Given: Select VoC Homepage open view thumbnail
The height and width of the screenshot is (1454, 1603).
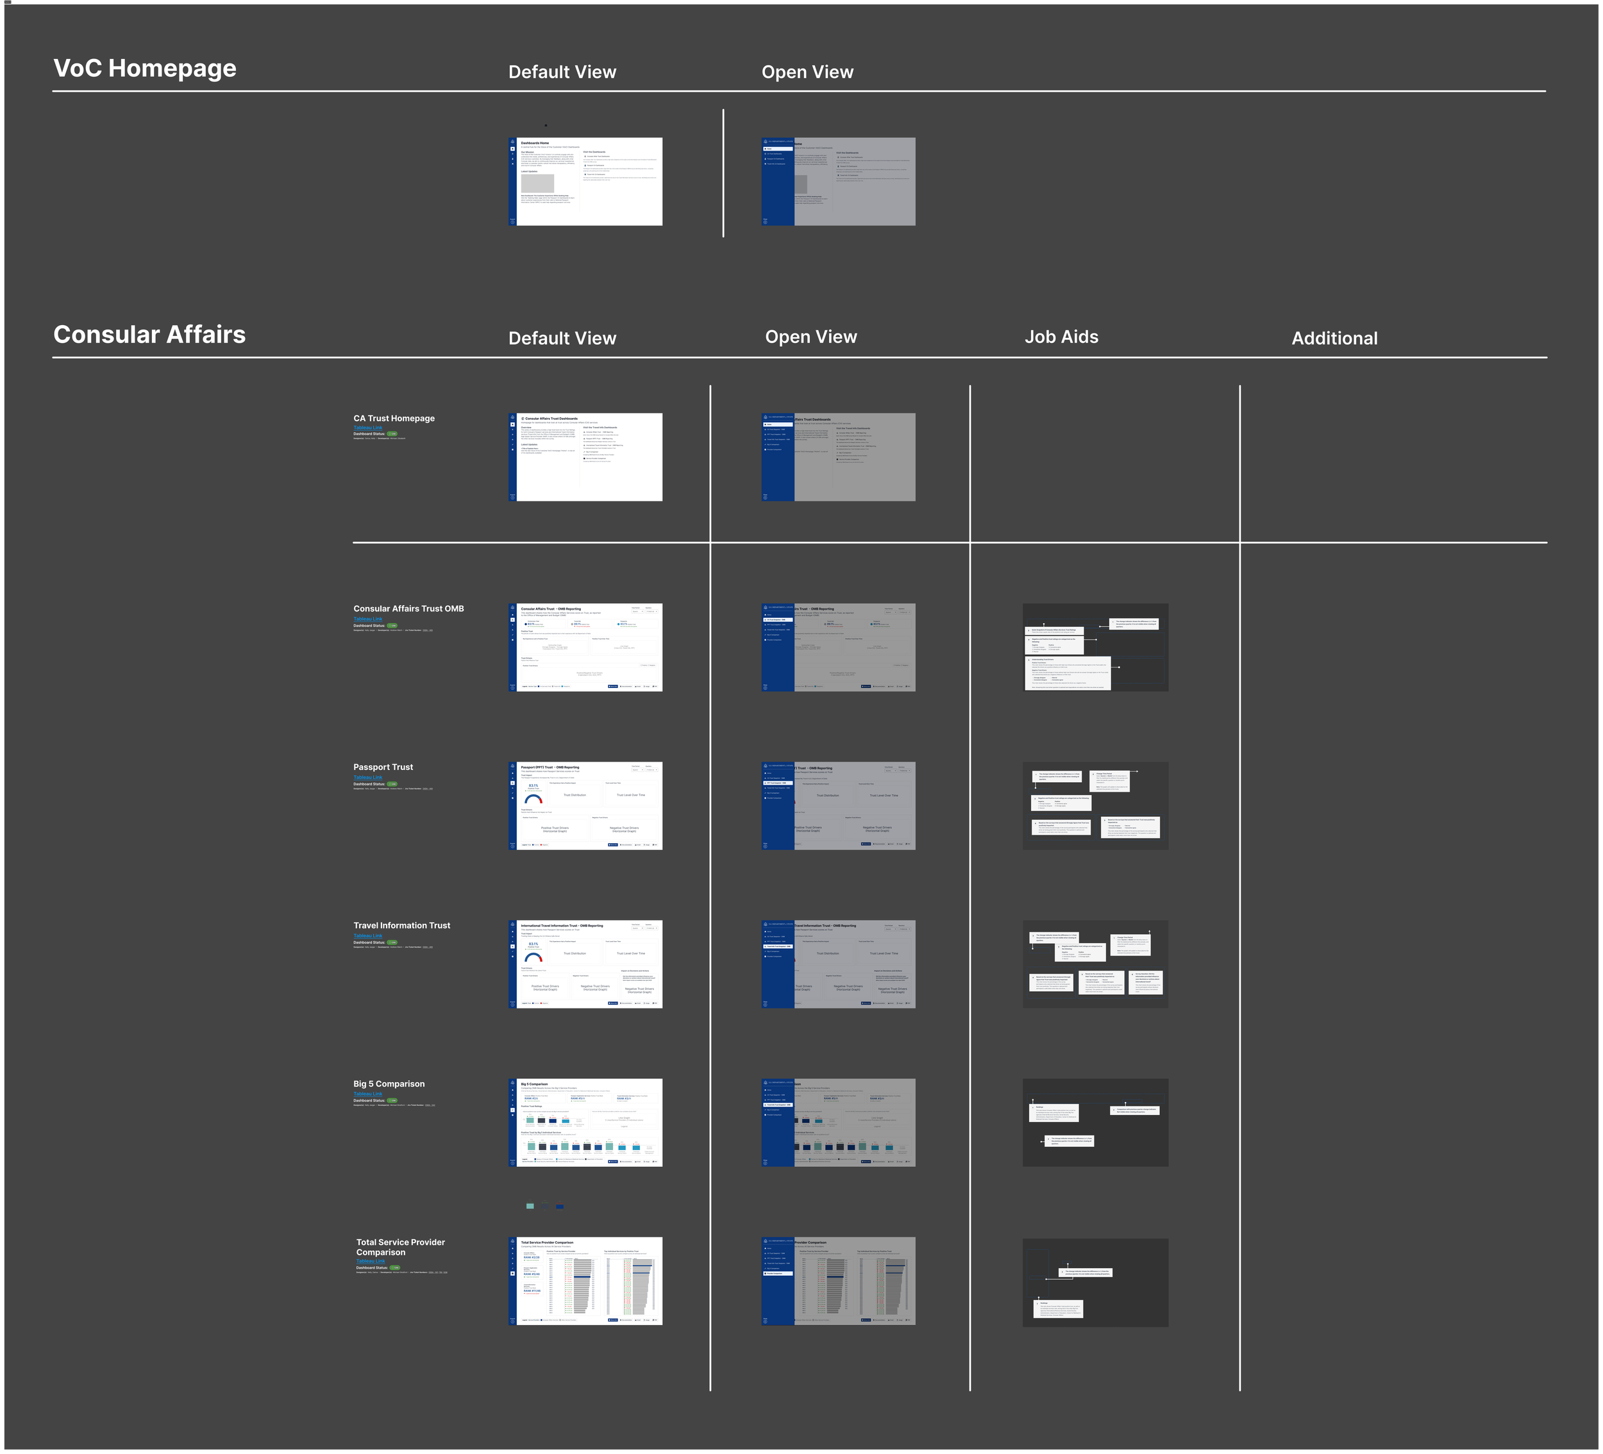Looking at the screenshot, I should point(838,181).
